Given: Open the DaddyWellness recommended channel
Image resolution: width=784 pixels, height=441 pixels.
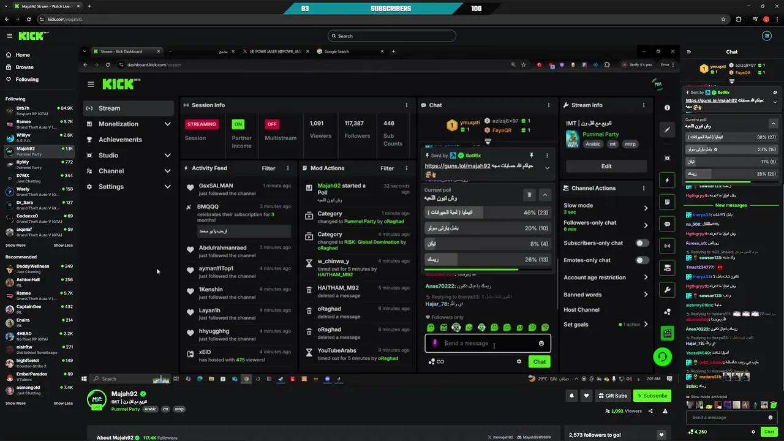Looking at the screenshot, I should (38, 269).
